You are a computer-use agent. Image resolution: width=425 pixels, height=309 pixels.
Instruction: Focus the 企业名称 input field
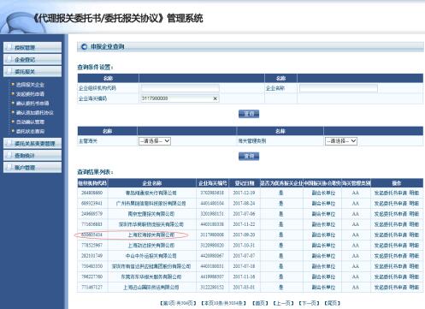[x=339, y=88]
